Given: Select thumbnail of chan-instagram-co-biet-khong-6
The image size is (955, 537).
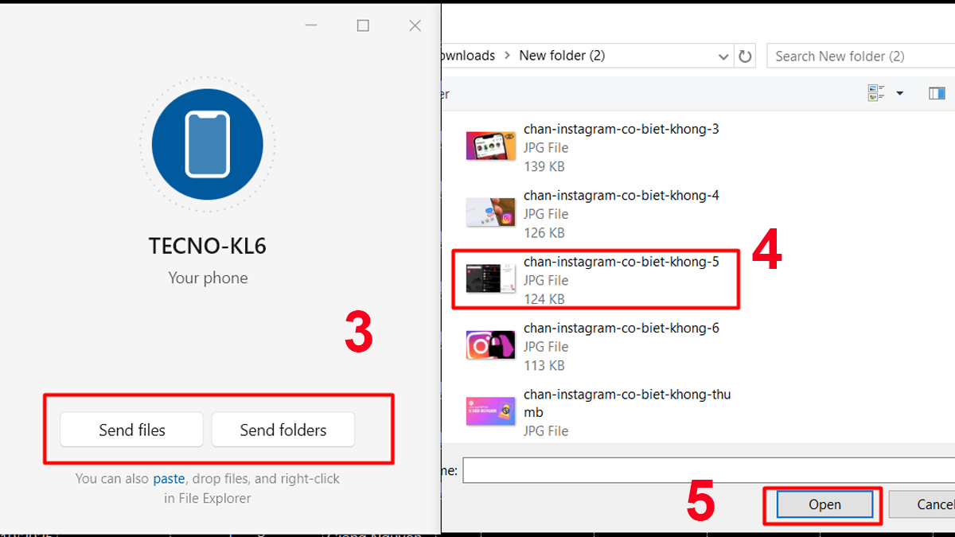Looking at the screenshot, I should pyautogui.click(x=490, y=346).
